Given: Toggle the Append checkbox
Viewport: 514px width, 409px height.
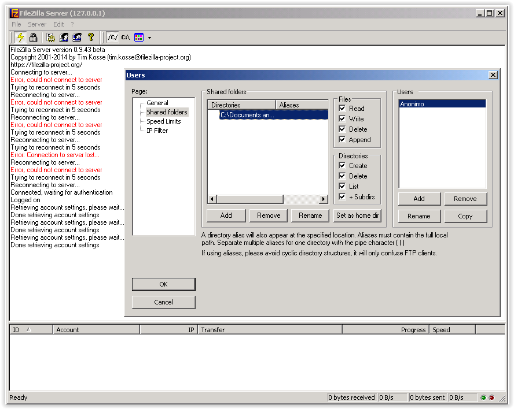Looking at the screenshot, I should [342, 140].
